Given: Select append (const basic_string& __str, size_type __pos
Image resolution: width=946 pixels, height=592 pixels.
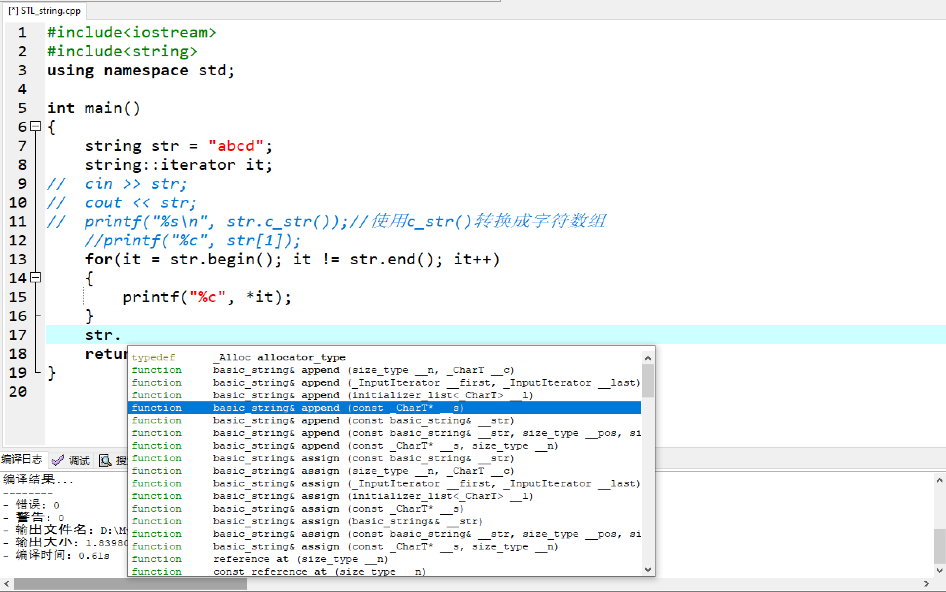Looking at the screenshot, I should click(385, 433).
